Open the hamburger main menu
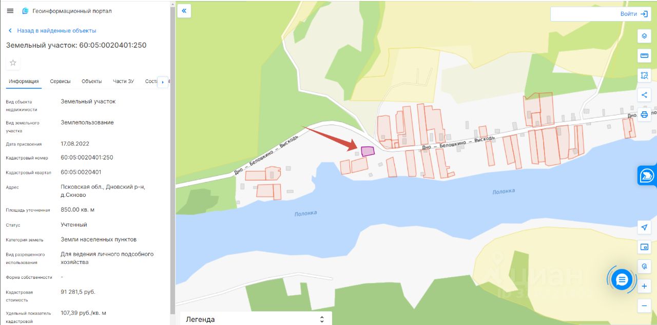657x325 pixels. click(10, 11)
